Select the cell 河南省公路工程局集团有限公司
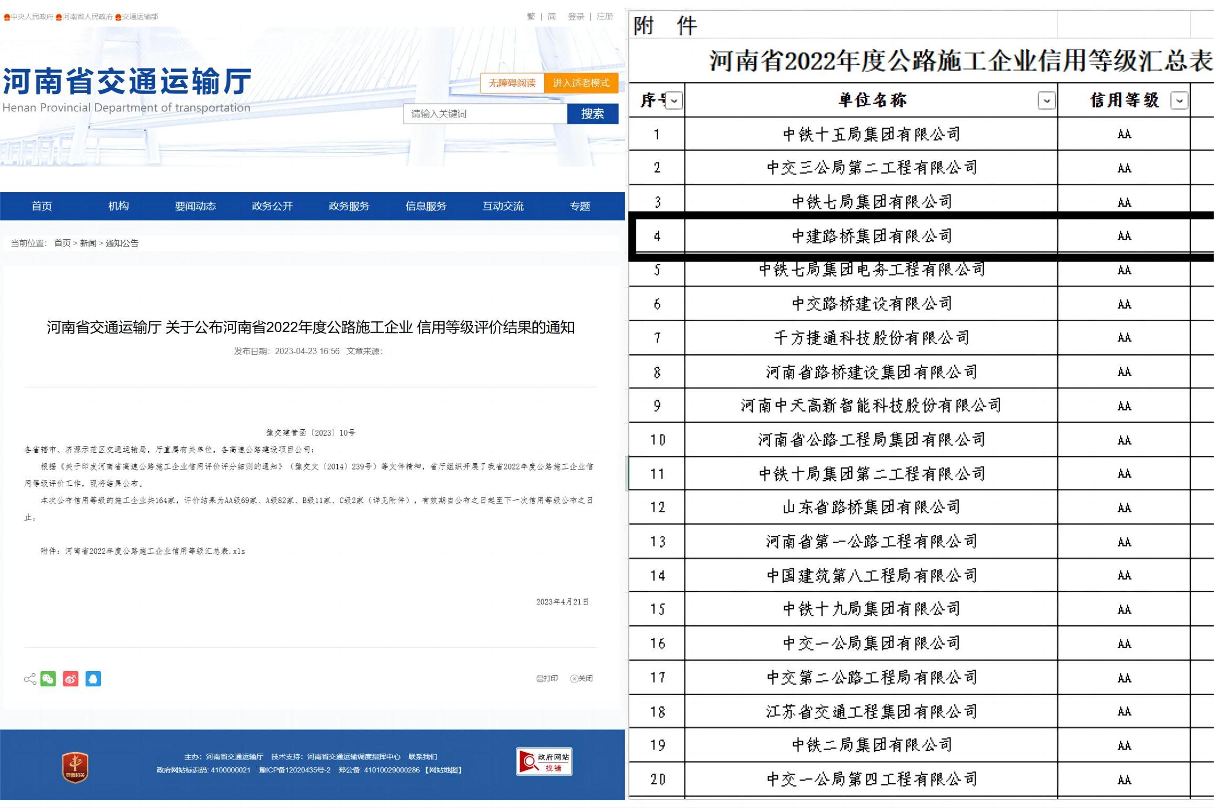Screen dimensions: 1214x808 point(871,440)
